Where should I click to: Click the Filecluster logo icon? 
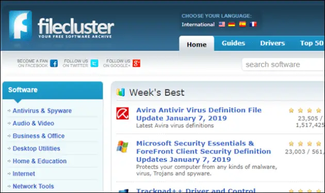click(x=20, y=25)
